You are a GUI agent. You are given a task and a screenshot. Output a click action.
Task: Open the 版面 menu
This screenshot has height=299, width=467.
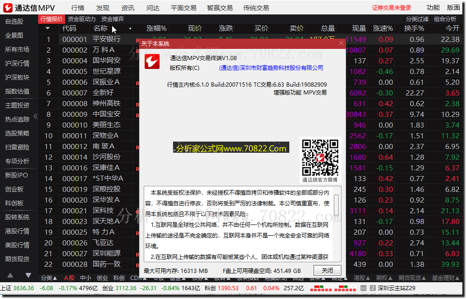click(x=454, y=8)
